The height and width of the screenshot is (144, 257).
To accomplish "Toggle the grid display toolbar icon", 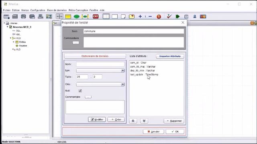I will 106,16.
